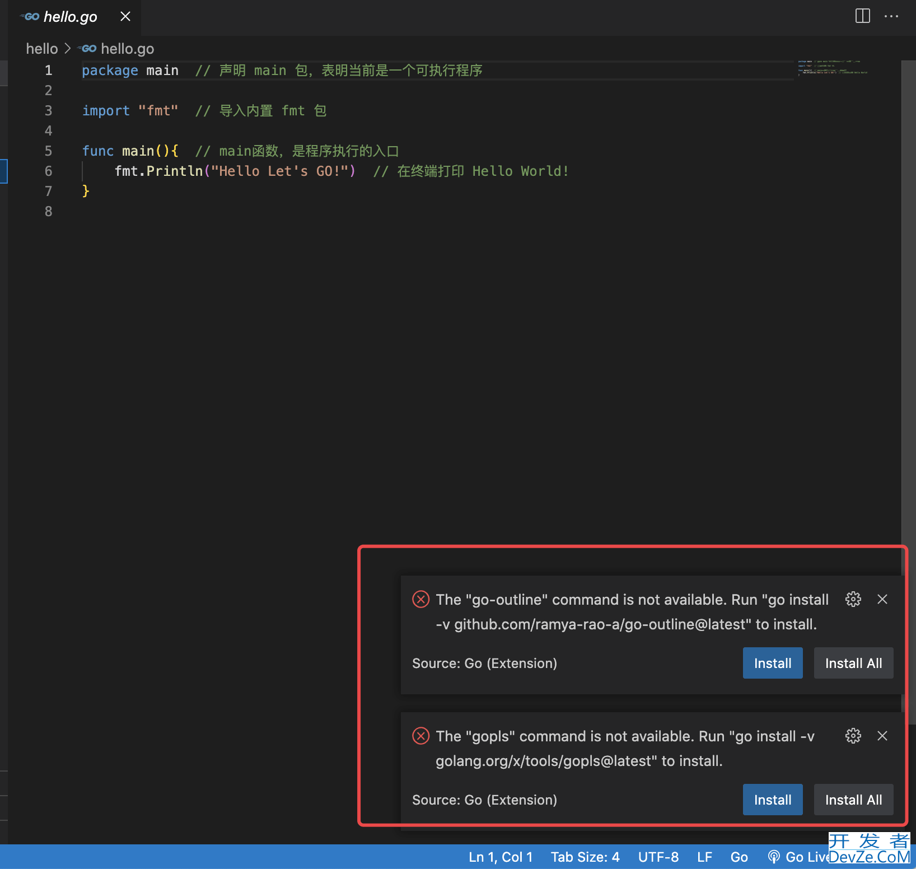
Task: Click the go-outline error icon
Action: tap(421, 599)
